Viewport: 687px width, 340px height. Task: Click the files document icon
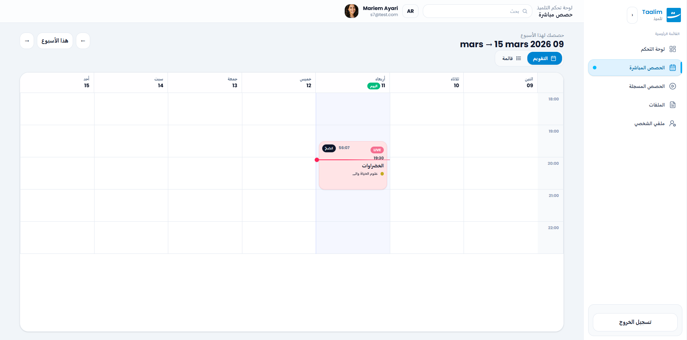[673, 105]
